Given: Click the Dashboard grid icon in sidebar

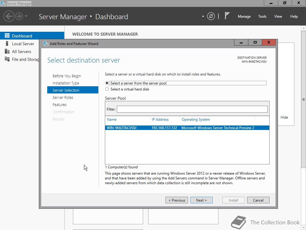Looking at the screenshot, I should [7, 36].
